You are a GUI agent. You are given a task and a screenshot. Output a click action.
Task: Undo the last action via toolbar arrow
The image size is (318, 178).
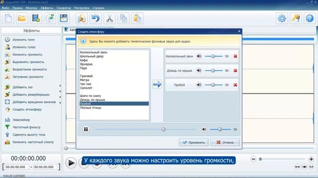click(x=95, y=18)
